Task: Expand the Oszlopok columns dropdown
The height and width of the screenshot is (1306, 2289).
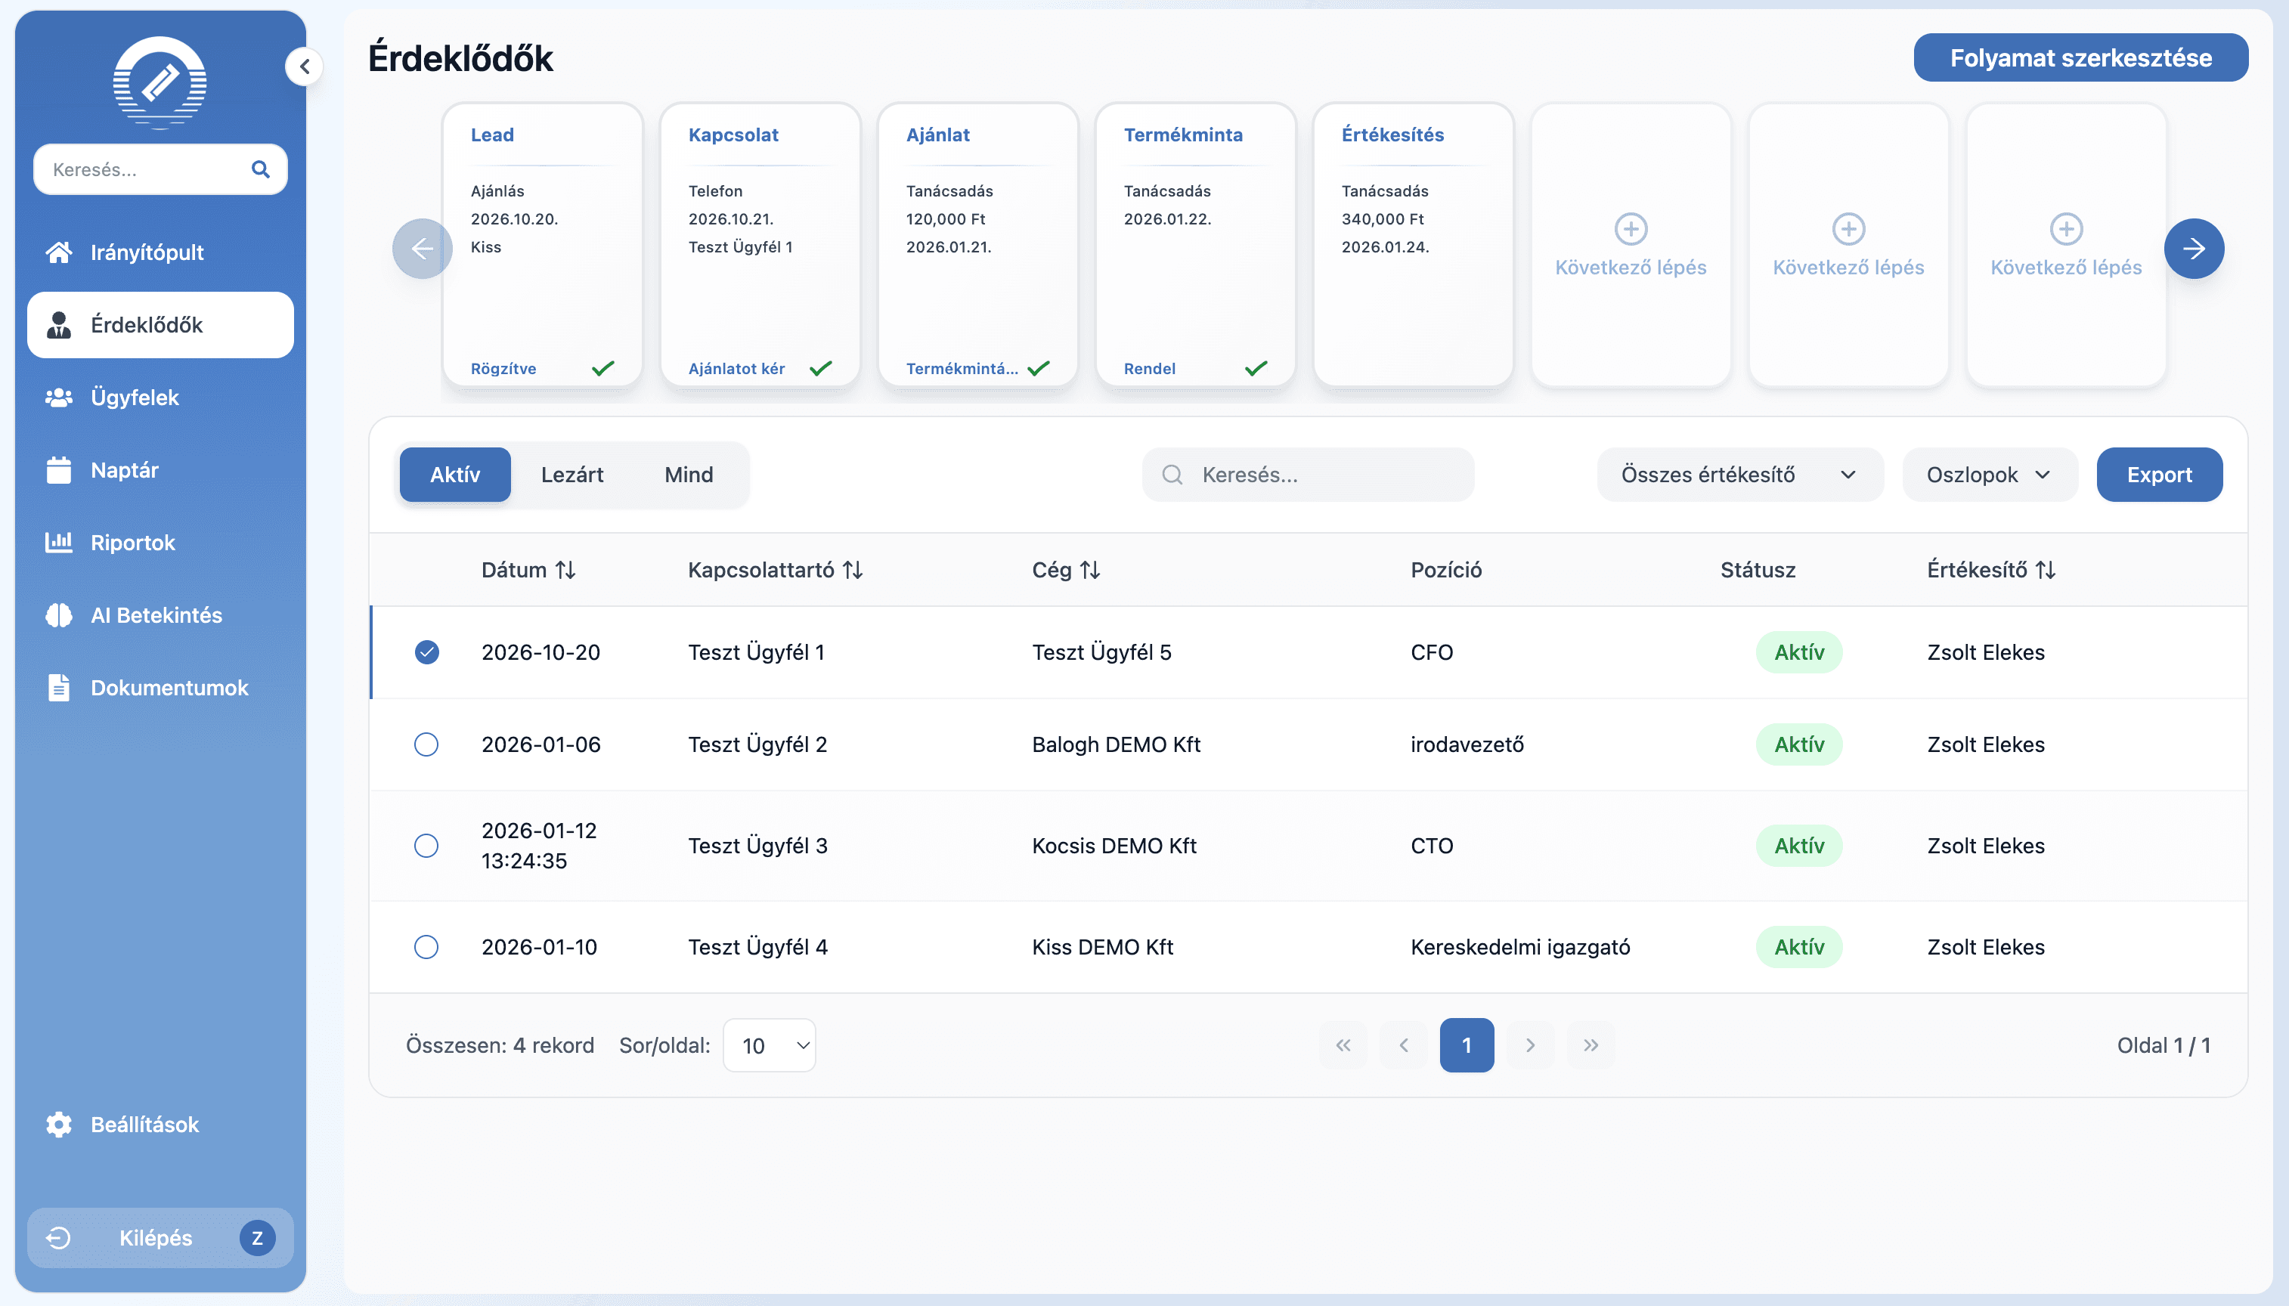Action: pos(1989,475)
